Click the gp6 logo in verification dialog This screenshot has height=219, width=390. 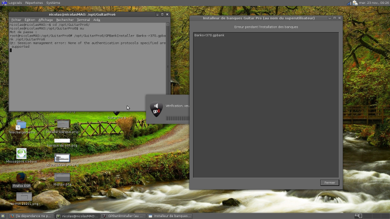tap(156, 109)
